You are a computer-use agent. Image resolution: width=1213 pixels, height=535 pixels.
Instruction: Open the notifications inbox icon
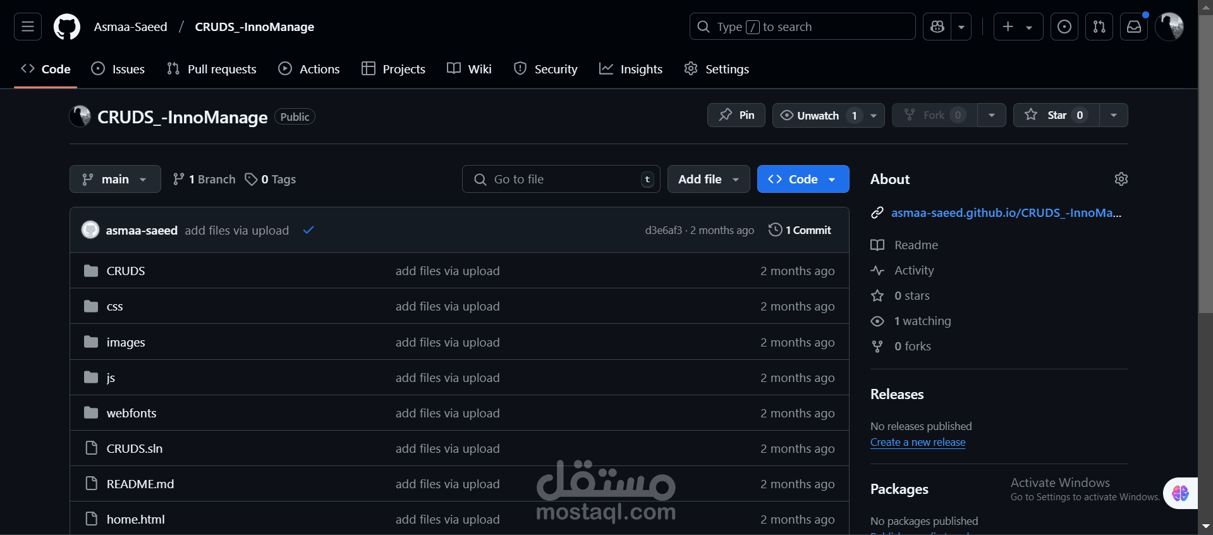click(1134, 27)
